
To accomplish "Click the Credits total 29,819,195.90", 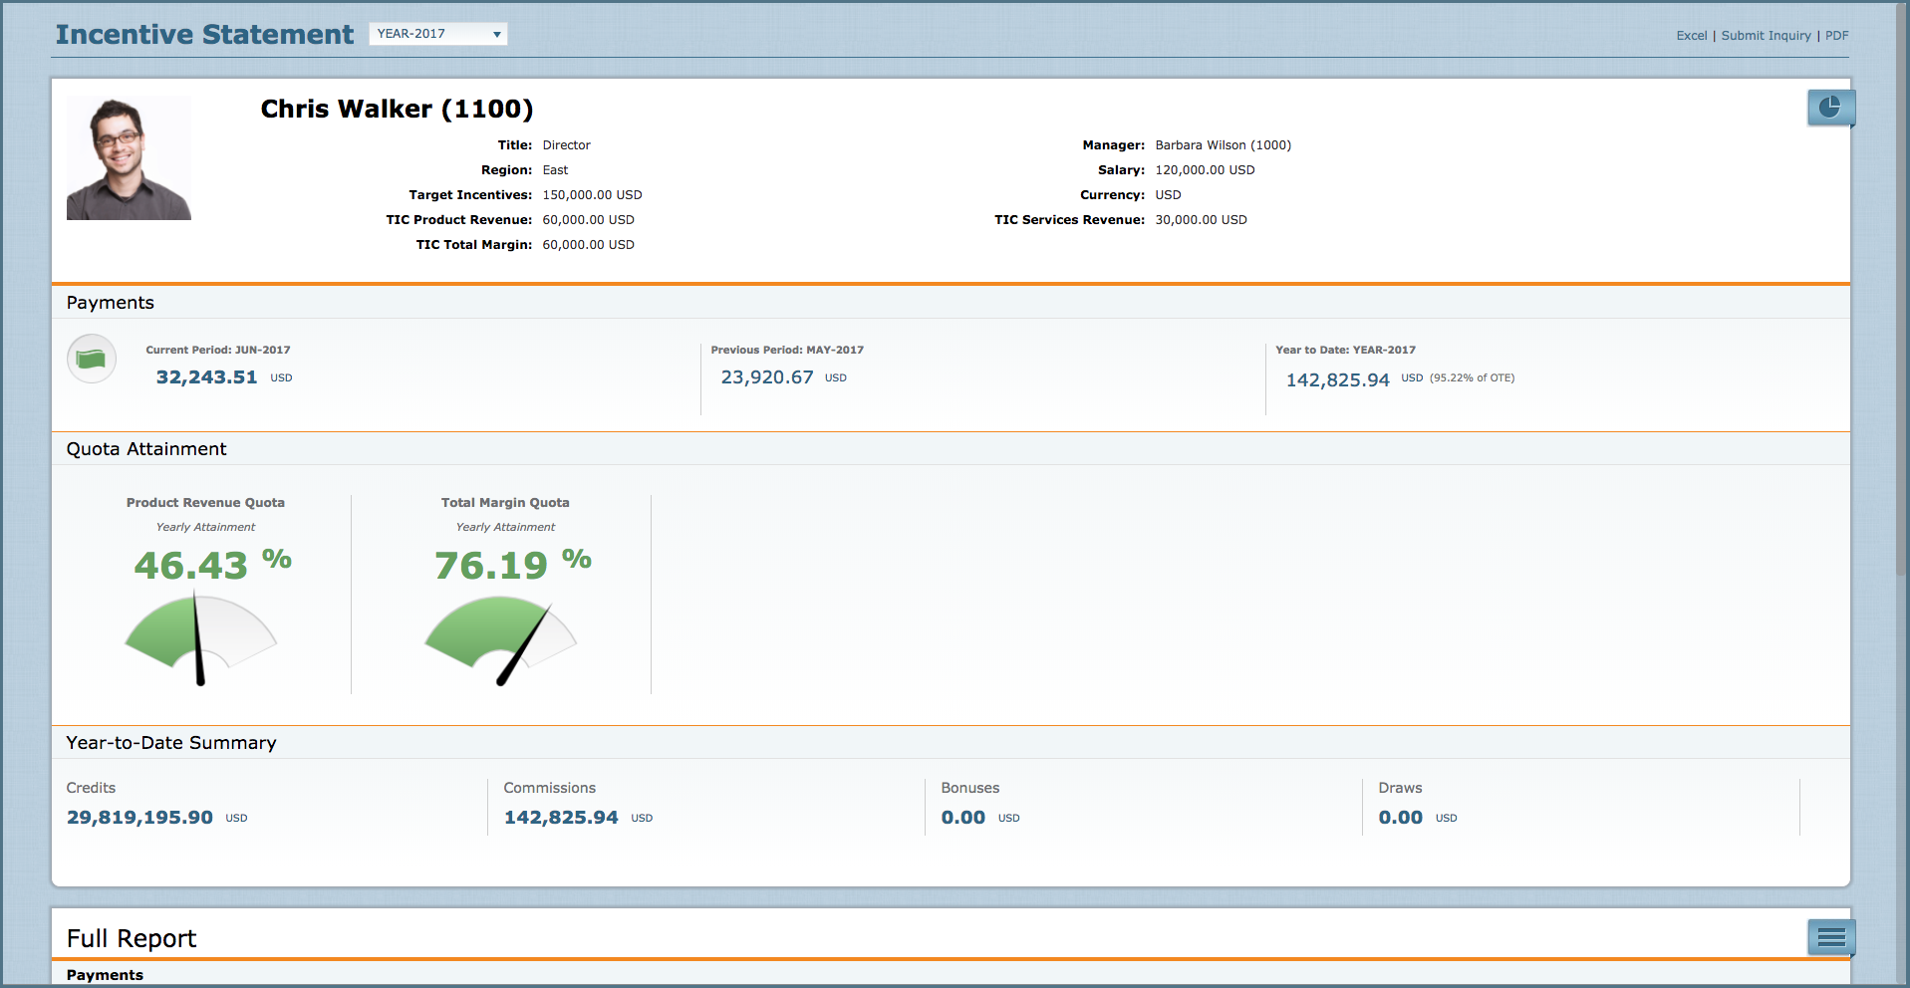I will point(139,818).
